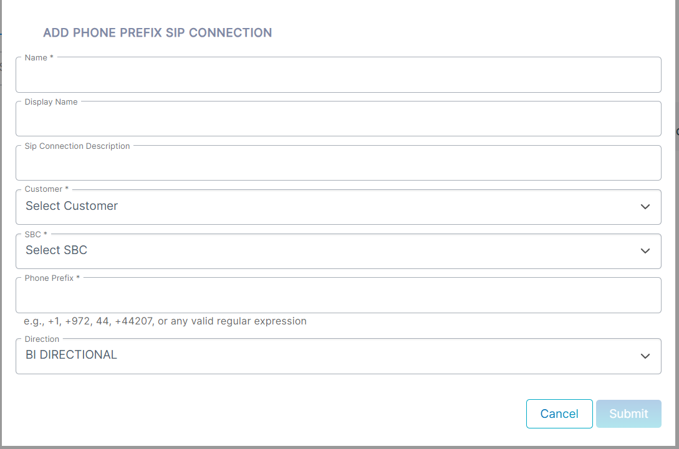This screenshot has height=449, width=679.
Task: Open the Select SBC dropdown
Action: coord(338,252)
